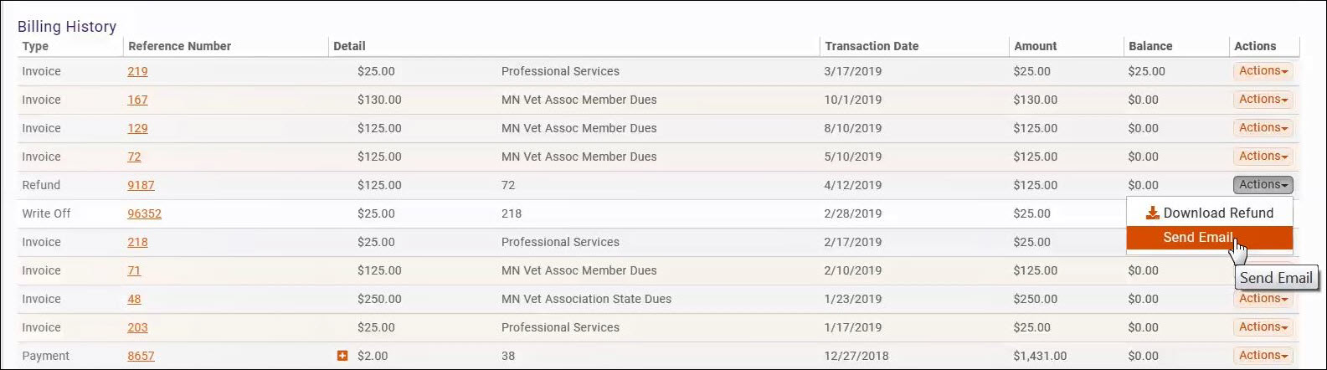This screenshot has height=370, width=1327.
Task: Sort by Transaction Date column header
Action: tap(872, 46)
